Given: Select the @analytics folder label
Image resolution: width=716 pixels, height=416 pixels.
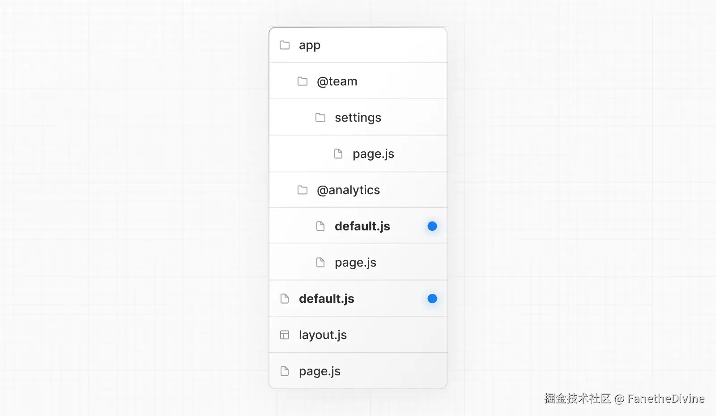Looking at the screenshot, I should pos(348,190).
